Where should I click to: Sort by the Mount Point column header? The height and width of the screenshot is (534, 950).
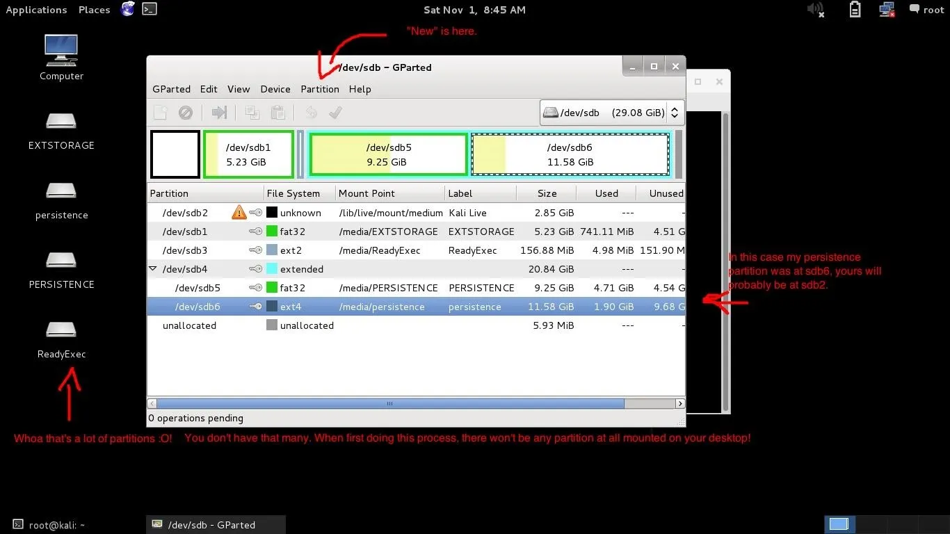click(389, 193)
